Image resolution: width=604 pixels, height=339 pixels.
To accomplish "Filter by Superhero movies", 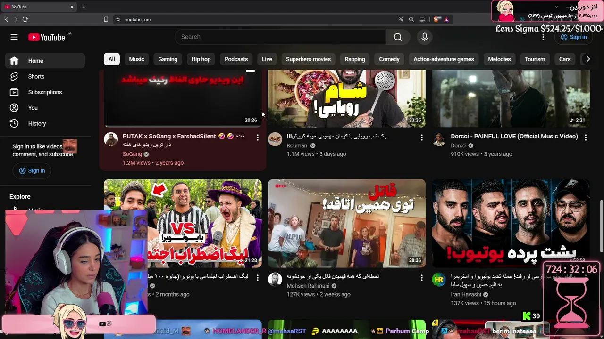I will (x=308, y=59).
